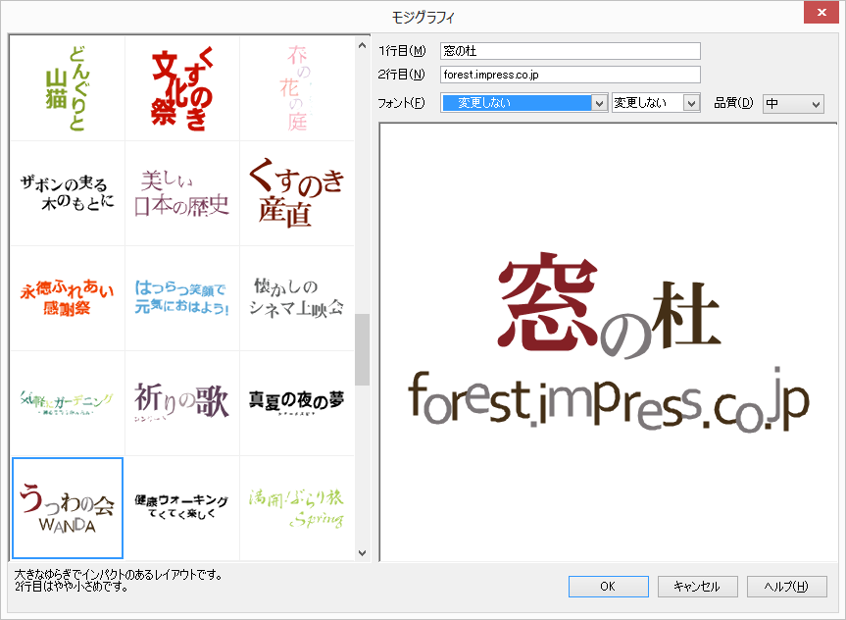
Task: Choose the purple 祈りの歌 layout thumbnail
Action: coord(181,403)
